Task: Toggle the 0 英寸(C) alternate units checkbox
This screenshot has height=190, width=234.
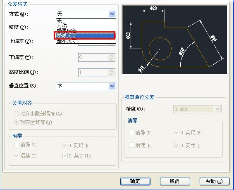Action: (177, 145)
